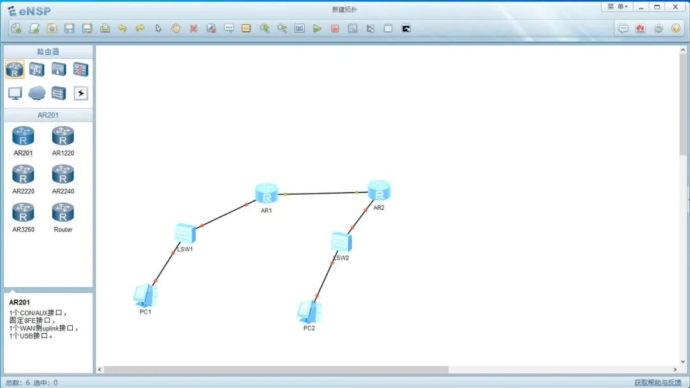Click the 总数: 6 status text
Viewport: 690px width, 388px height.
[18, 383]
